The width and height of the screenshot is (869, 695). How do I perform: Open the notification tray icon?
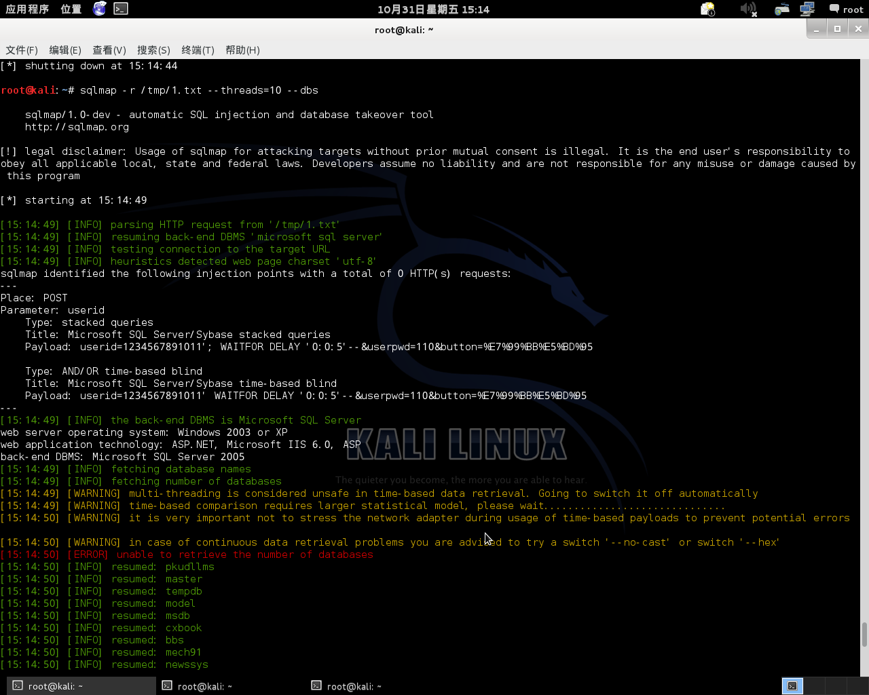tap(707, 9)
